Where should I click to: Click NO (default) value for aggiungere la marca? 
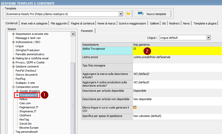click(177, 76)
